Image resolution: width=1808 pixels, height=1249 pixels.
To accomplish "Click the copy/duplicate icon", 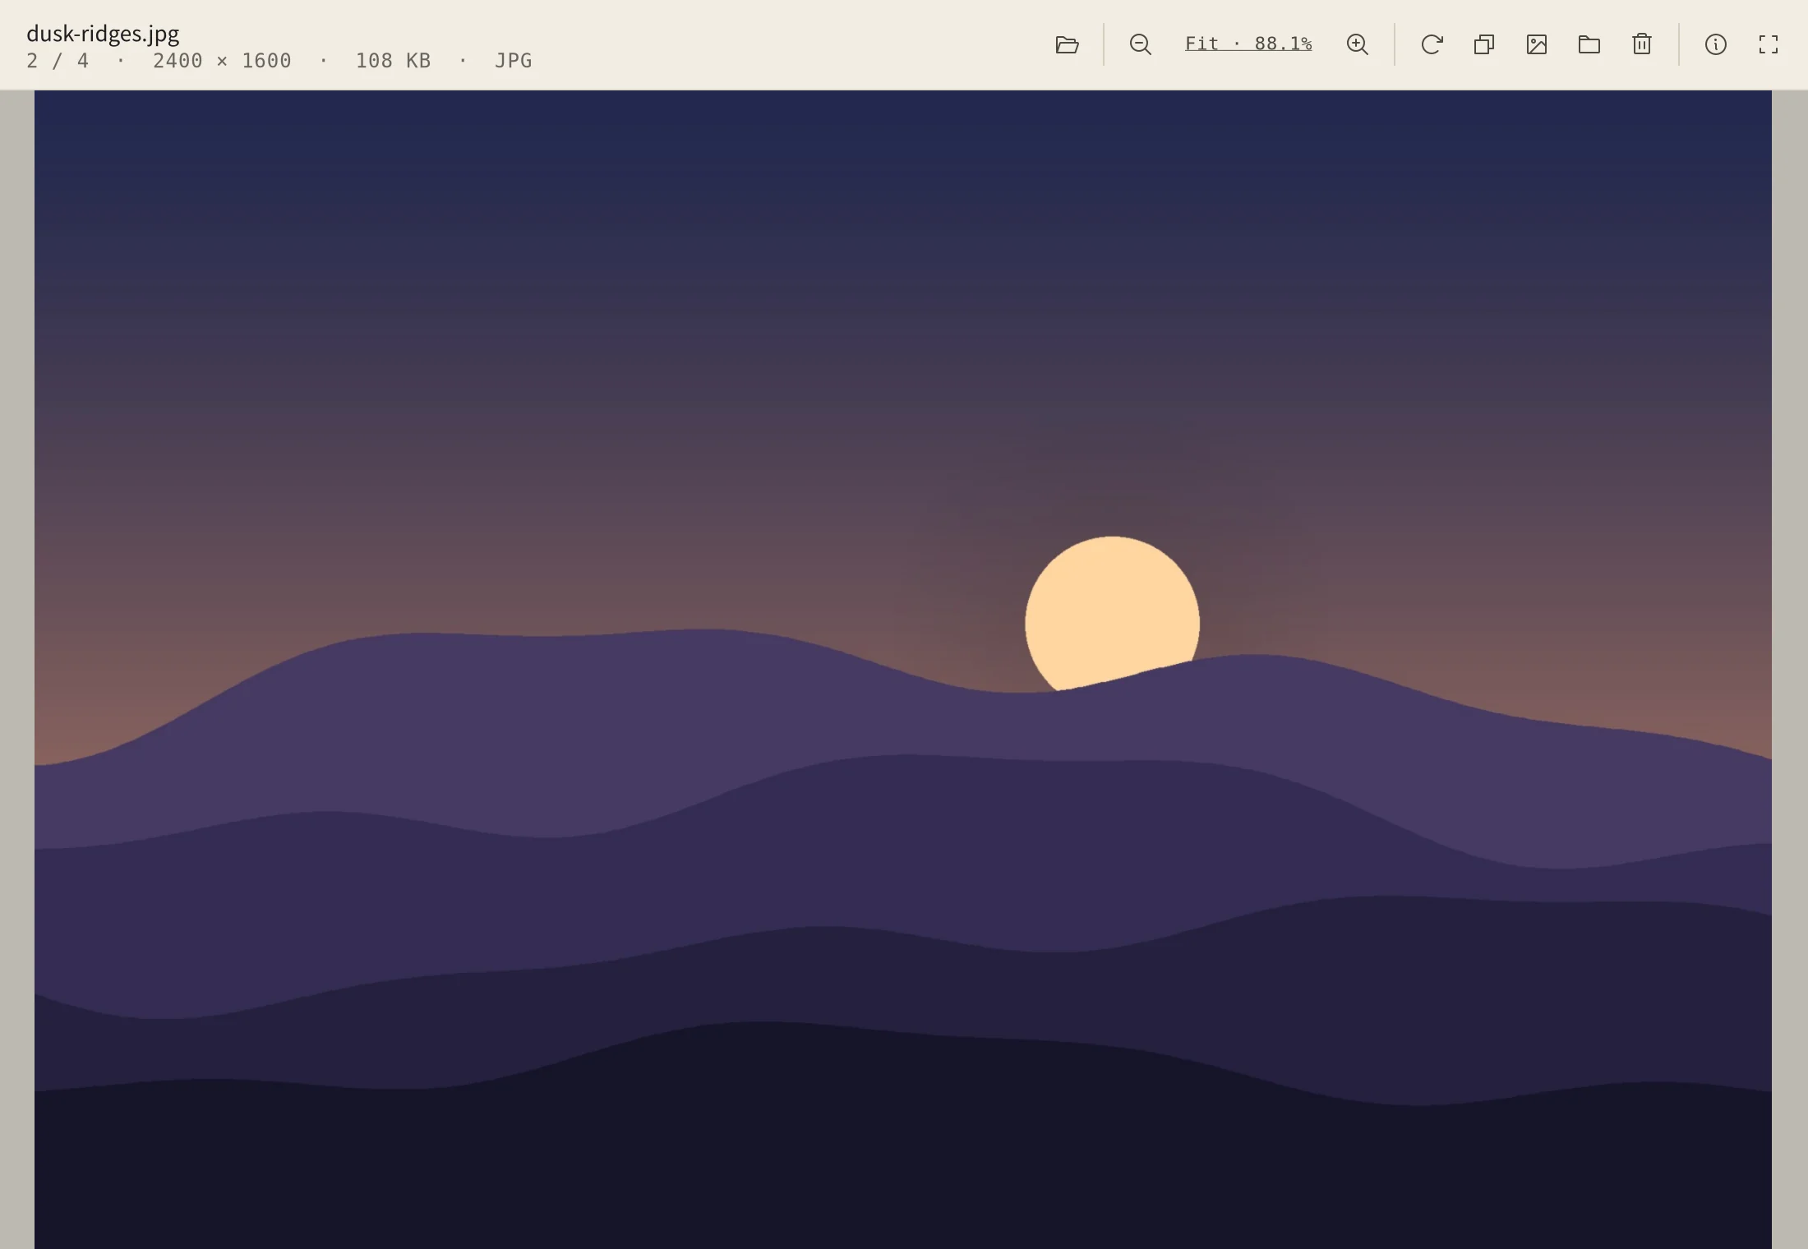I will point(1484,44).
